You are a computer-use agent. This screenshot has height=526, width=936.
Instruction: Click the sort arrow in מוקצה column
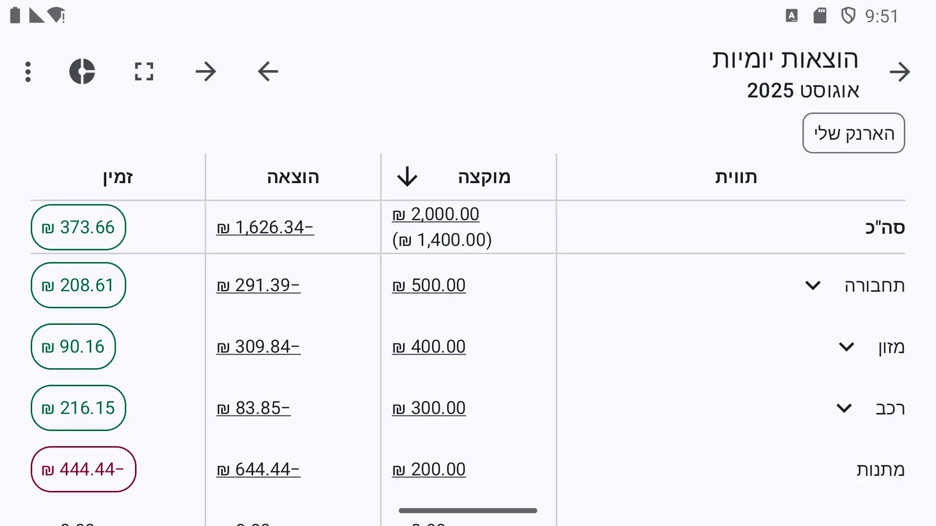[407, 177]
